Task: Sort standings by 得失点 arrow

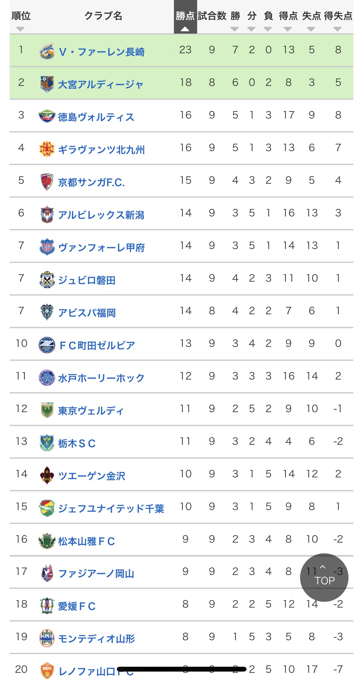Action: [338, 29]
